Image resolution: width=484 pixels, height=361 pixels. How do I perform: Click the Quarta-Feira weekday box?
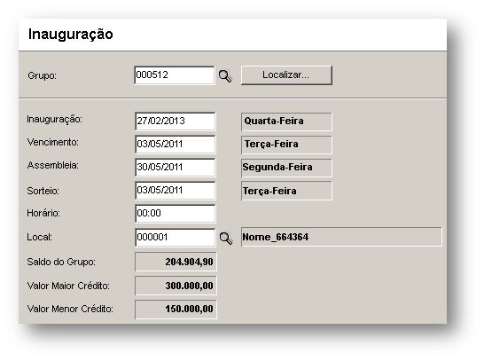[x=286, y=122]
